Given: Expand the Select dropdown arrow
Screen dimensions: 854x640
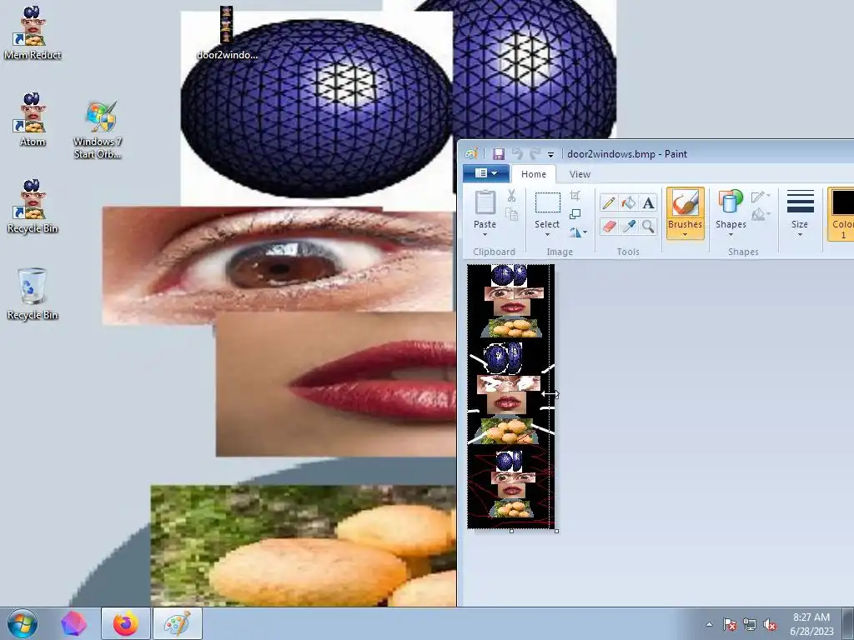Looking at the screenshot, I should click(x=547, y=235).
